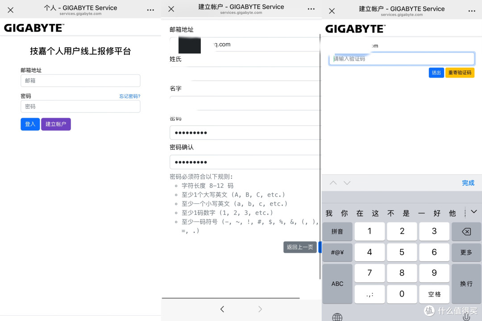Tap the number 3 key

tap(434, 231)
